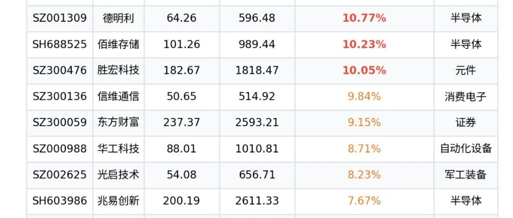Click stock code SH688525
The width and height of the screenshot is (513, 218).
point(59,44)
